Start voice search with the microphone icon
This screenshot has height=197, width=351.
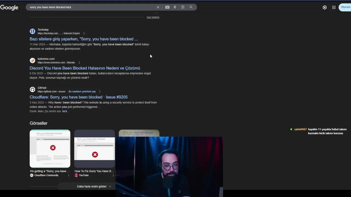click(x=175, y=7)
